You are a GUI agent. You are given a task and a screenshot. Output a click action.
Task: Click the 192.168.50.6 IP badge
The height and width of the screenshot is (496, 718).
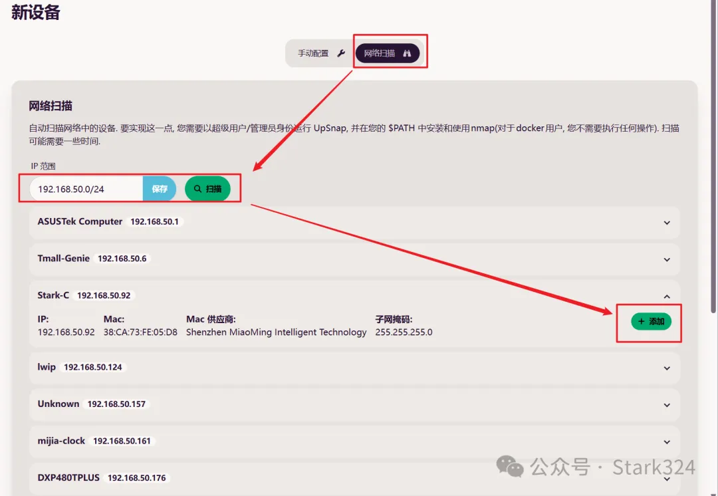(122, 259)
